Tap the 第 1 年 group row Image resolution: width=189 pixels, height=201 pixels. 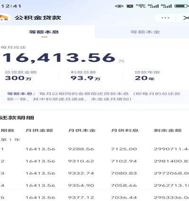(x=10, y=140)
